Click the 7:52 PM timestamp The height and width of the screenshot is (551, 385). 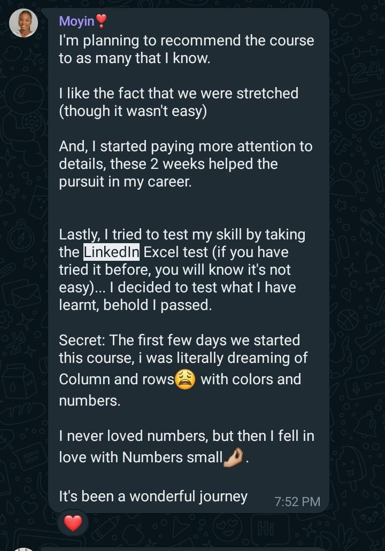pyautogui.click(x=297, y=501)
